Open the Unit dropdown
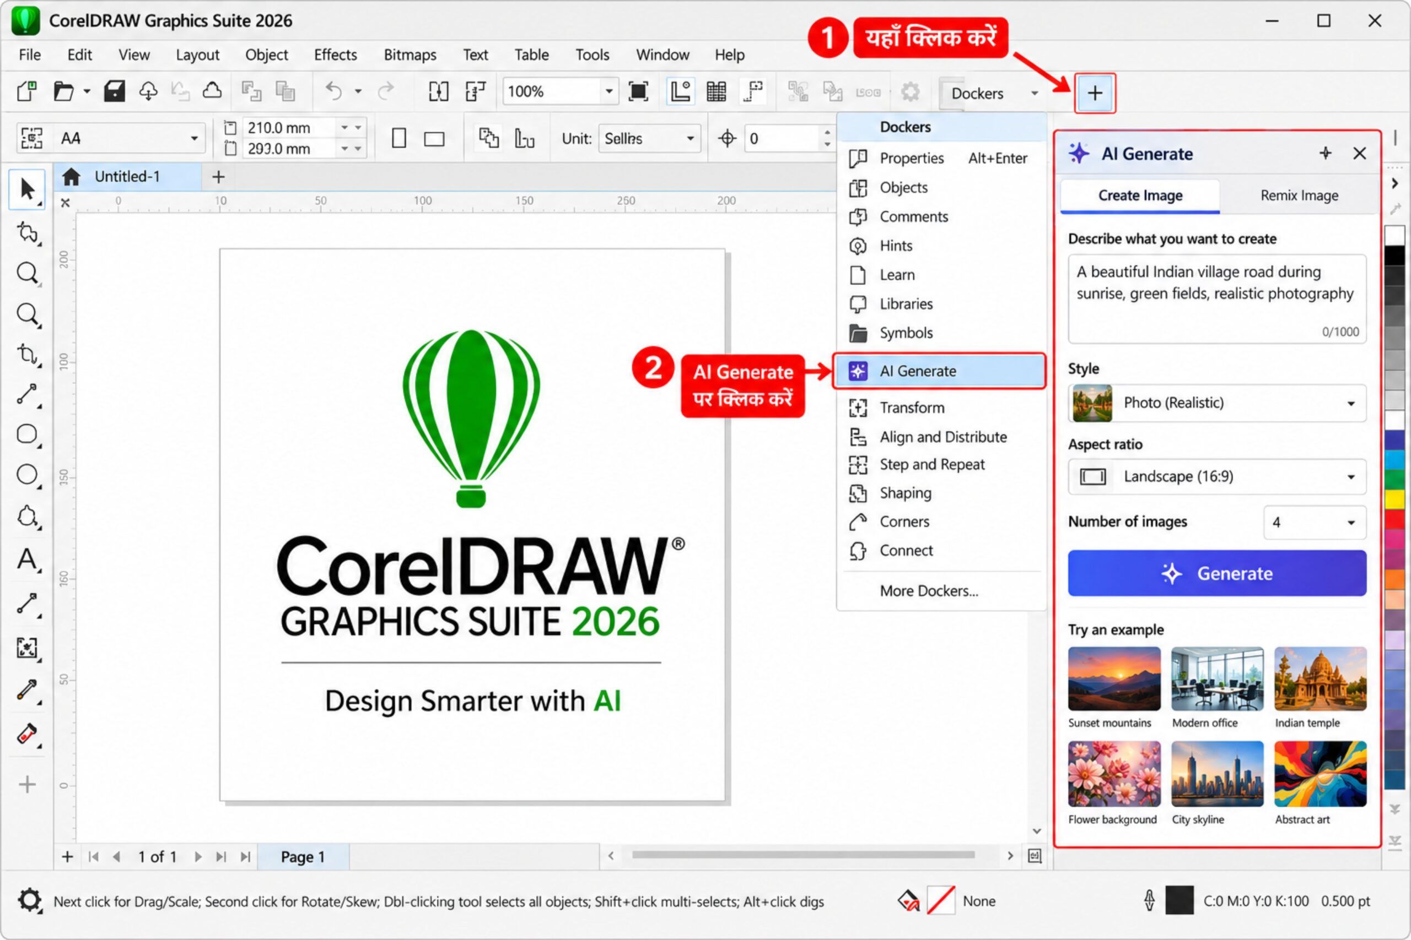The width and height of the screenshot is (1411, 940). (x=691, y=138)
